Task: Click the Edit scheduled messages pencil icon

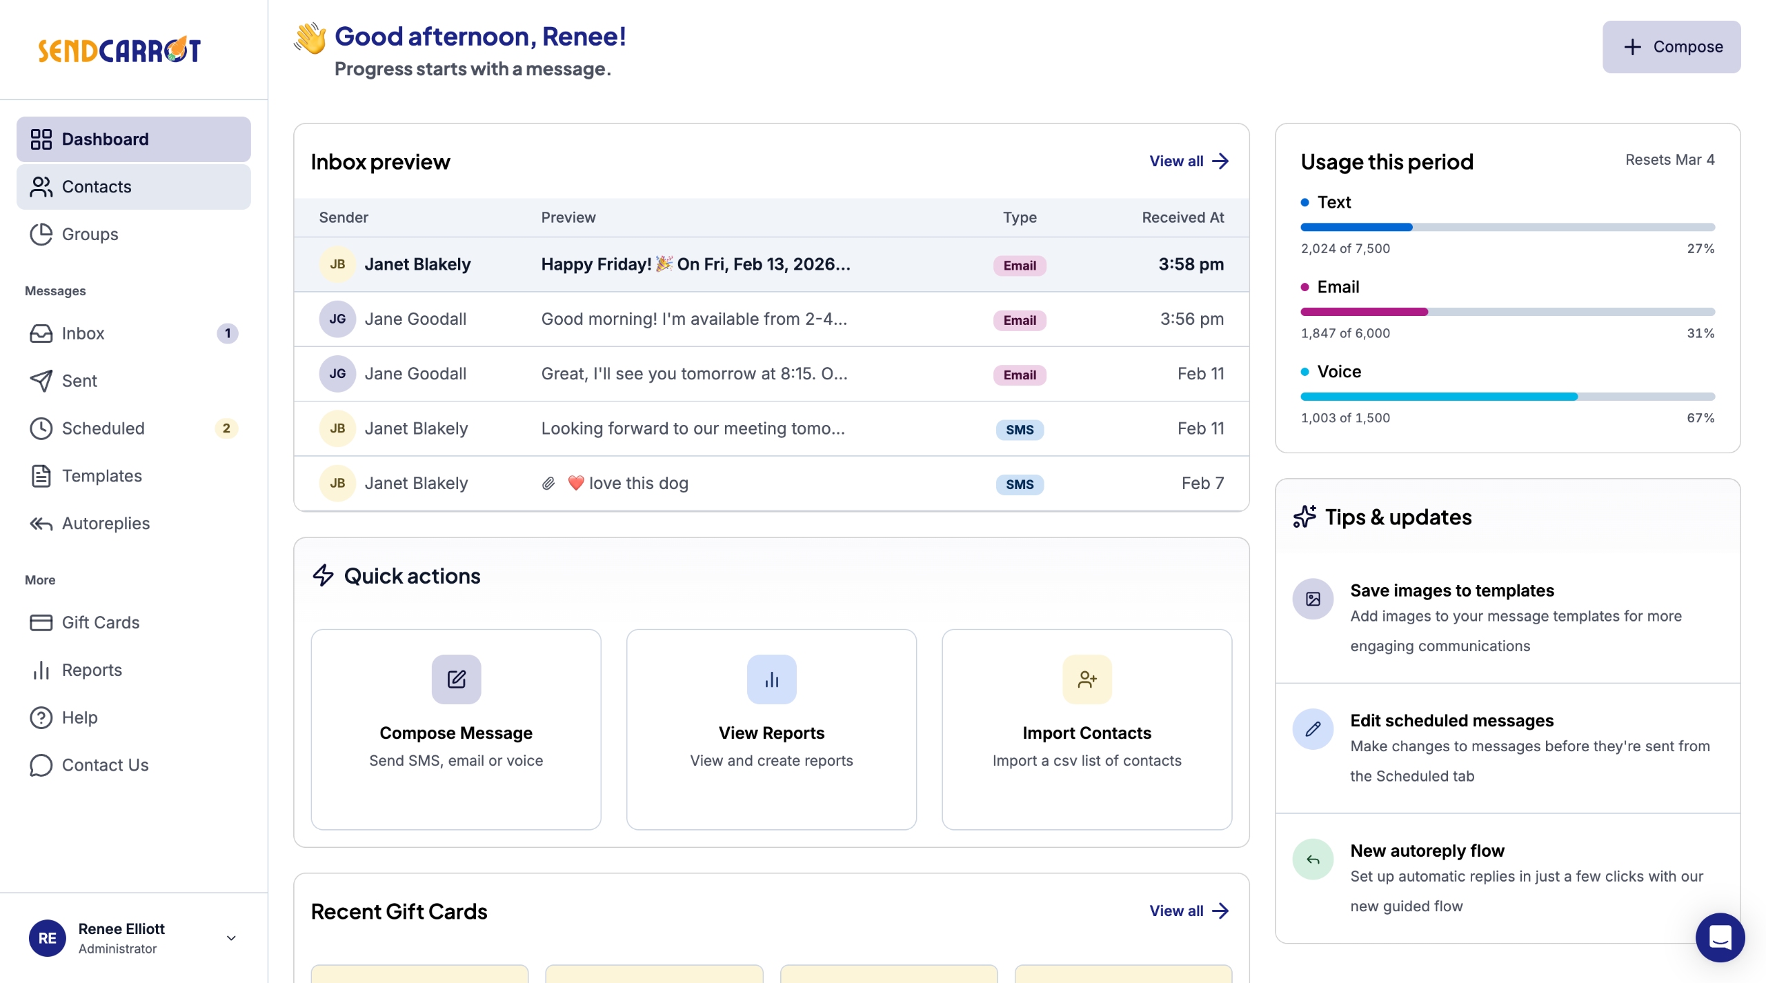Action: click(1313, 729)
